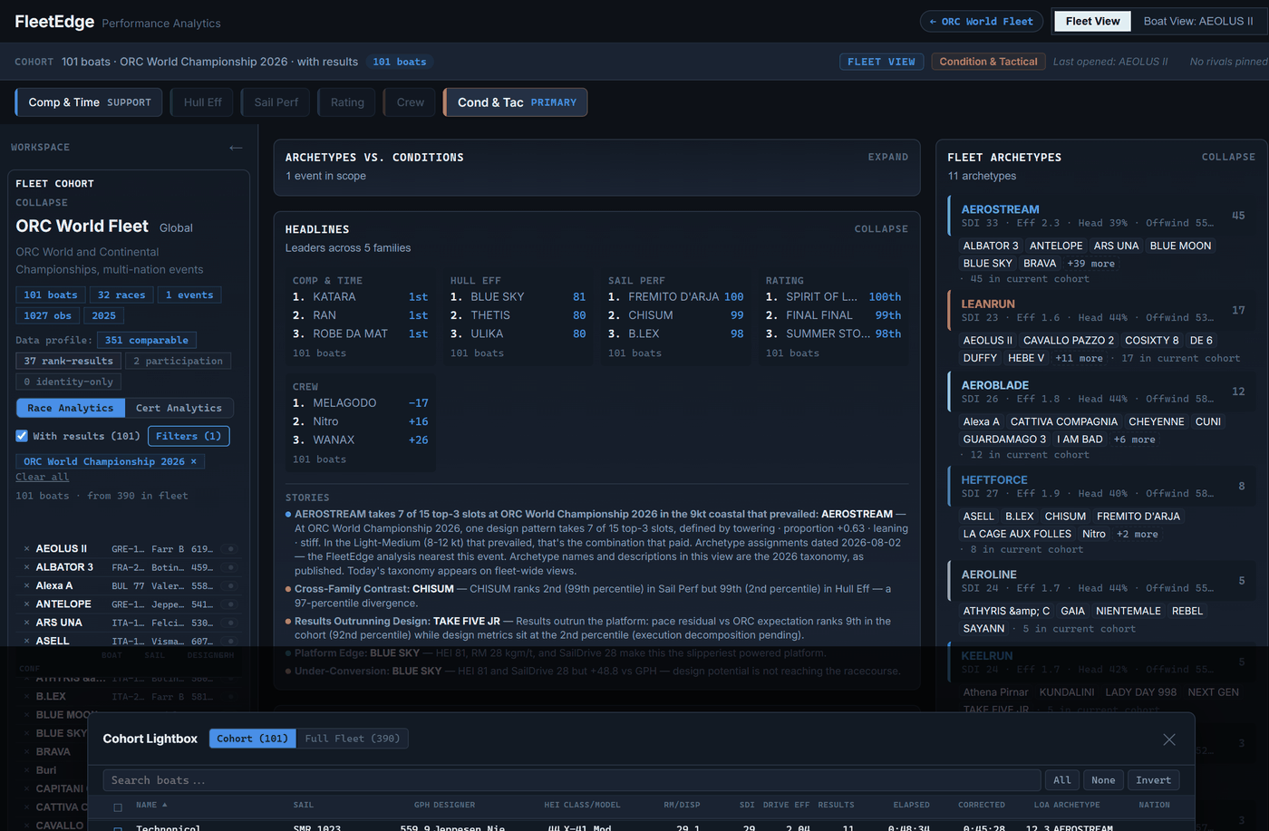Select the Cond & Tac primary tab

tap(516, 102)
